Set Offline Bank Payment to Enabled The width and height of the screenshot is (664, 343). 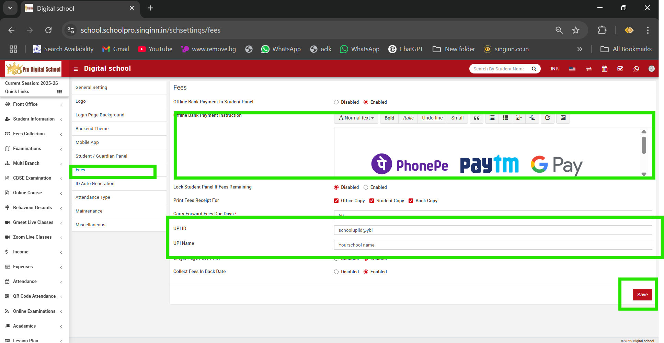click(x=366, y=102)
